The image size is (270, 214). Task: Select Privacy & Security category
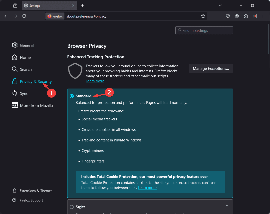coord(32,81)
